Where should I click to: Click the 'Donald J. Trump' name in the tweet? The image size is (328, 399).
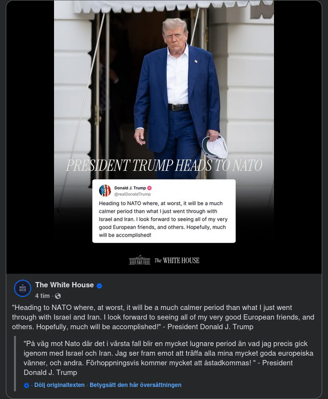point(130,188)
